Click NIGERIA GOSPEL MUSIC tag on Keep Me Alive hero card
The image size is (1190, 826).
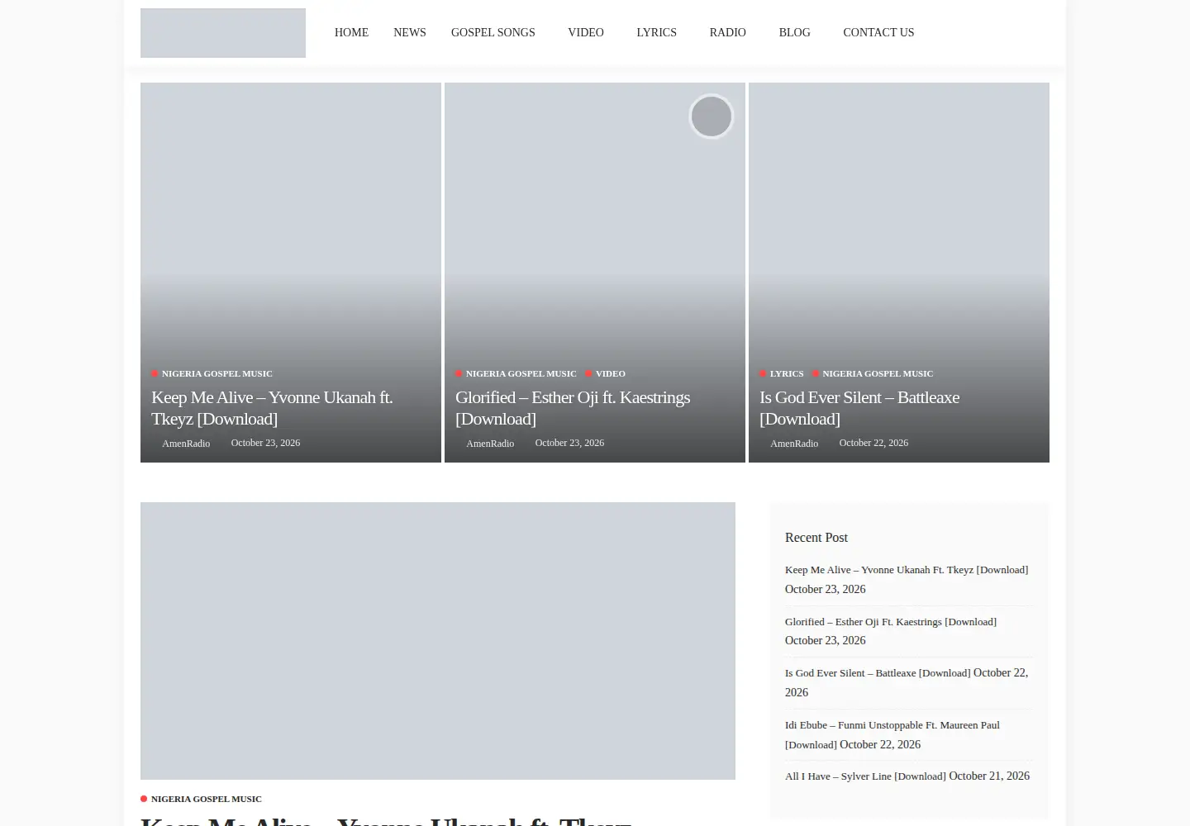click(217, 373)
